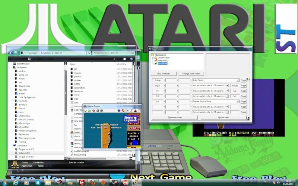The image size is (298, 186).
Task: Open Explorer address bar history dropdown
Action: coord(85,53)
